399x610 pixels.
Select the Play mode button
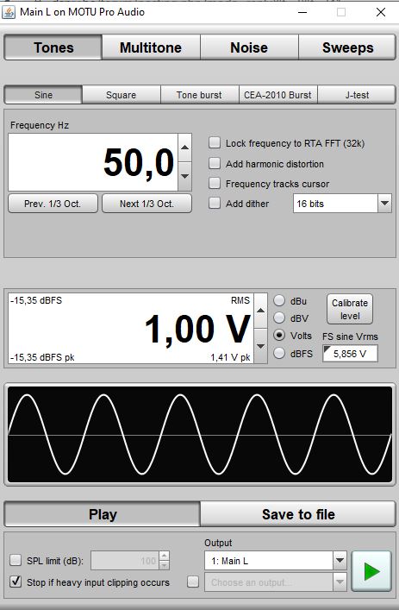[103, 514]
